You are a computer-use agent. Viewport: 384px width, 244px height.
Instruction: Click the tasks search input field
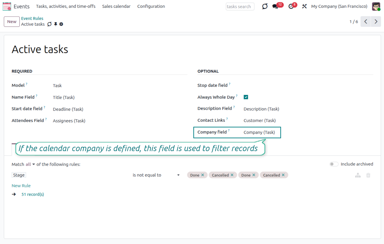[x=240, y=6]
